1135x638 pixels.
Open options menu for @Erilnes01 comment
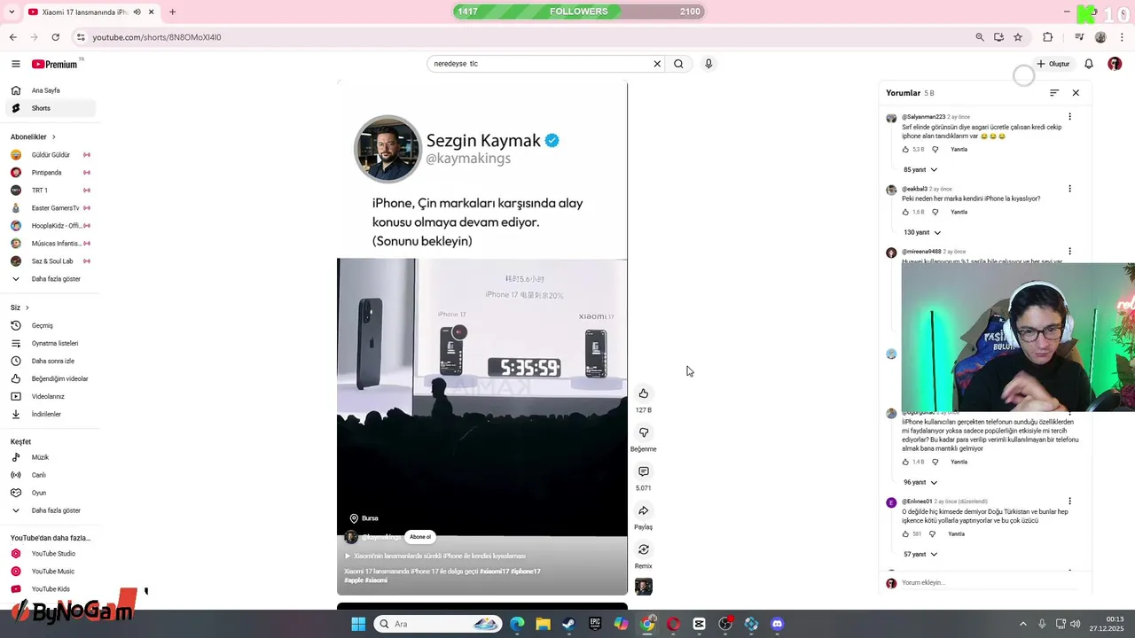coord(1069,502)
